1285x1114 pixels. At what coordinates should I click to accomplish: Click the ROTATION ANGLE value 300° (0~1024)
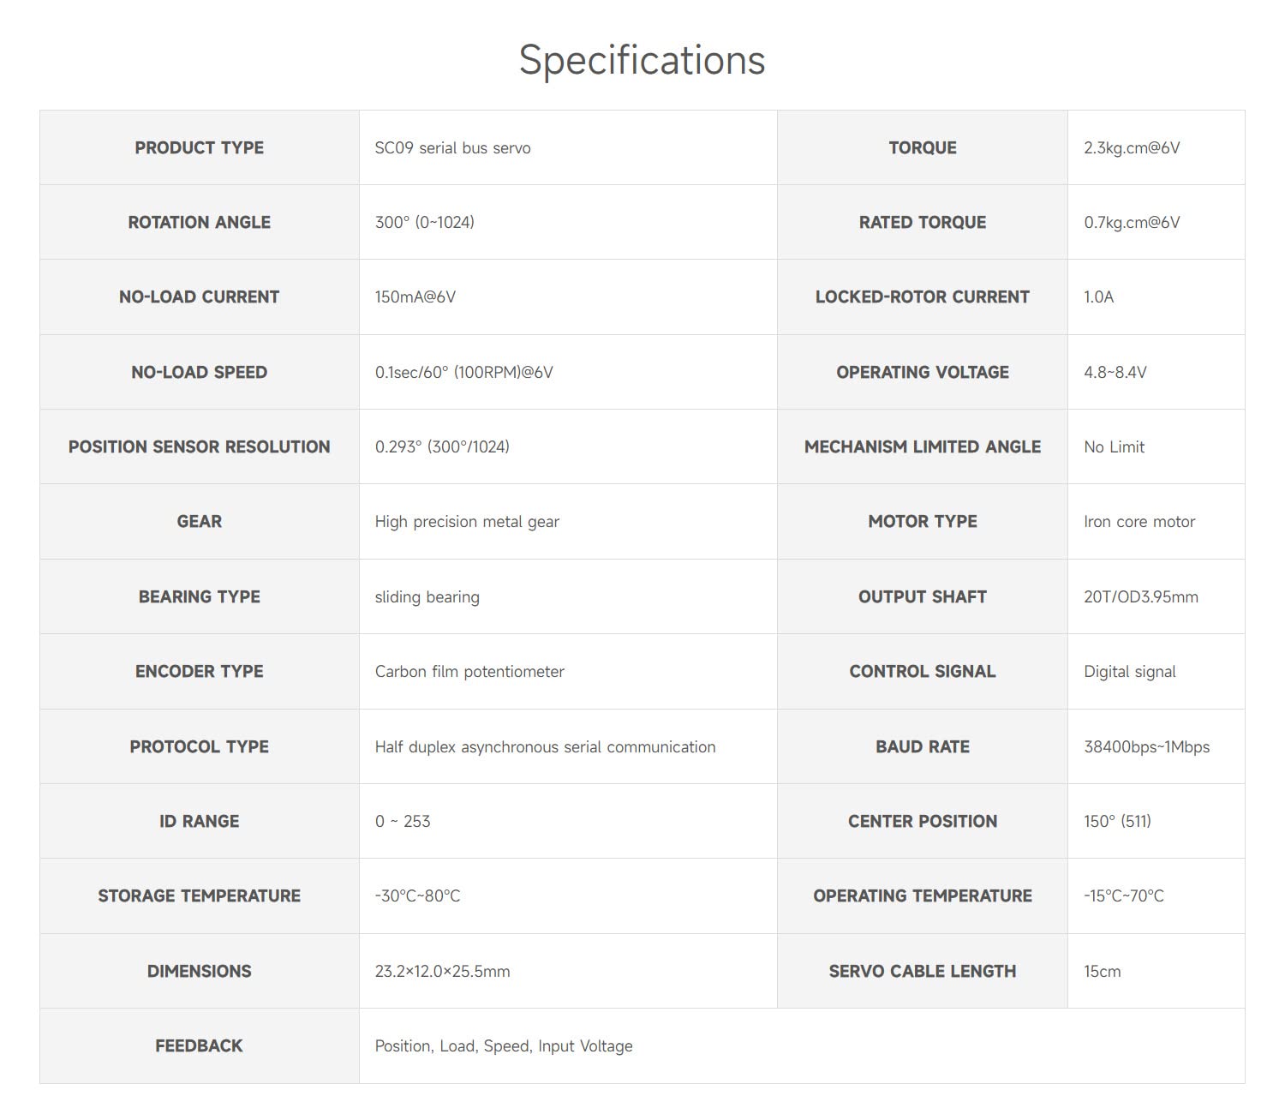click(424, 223)
